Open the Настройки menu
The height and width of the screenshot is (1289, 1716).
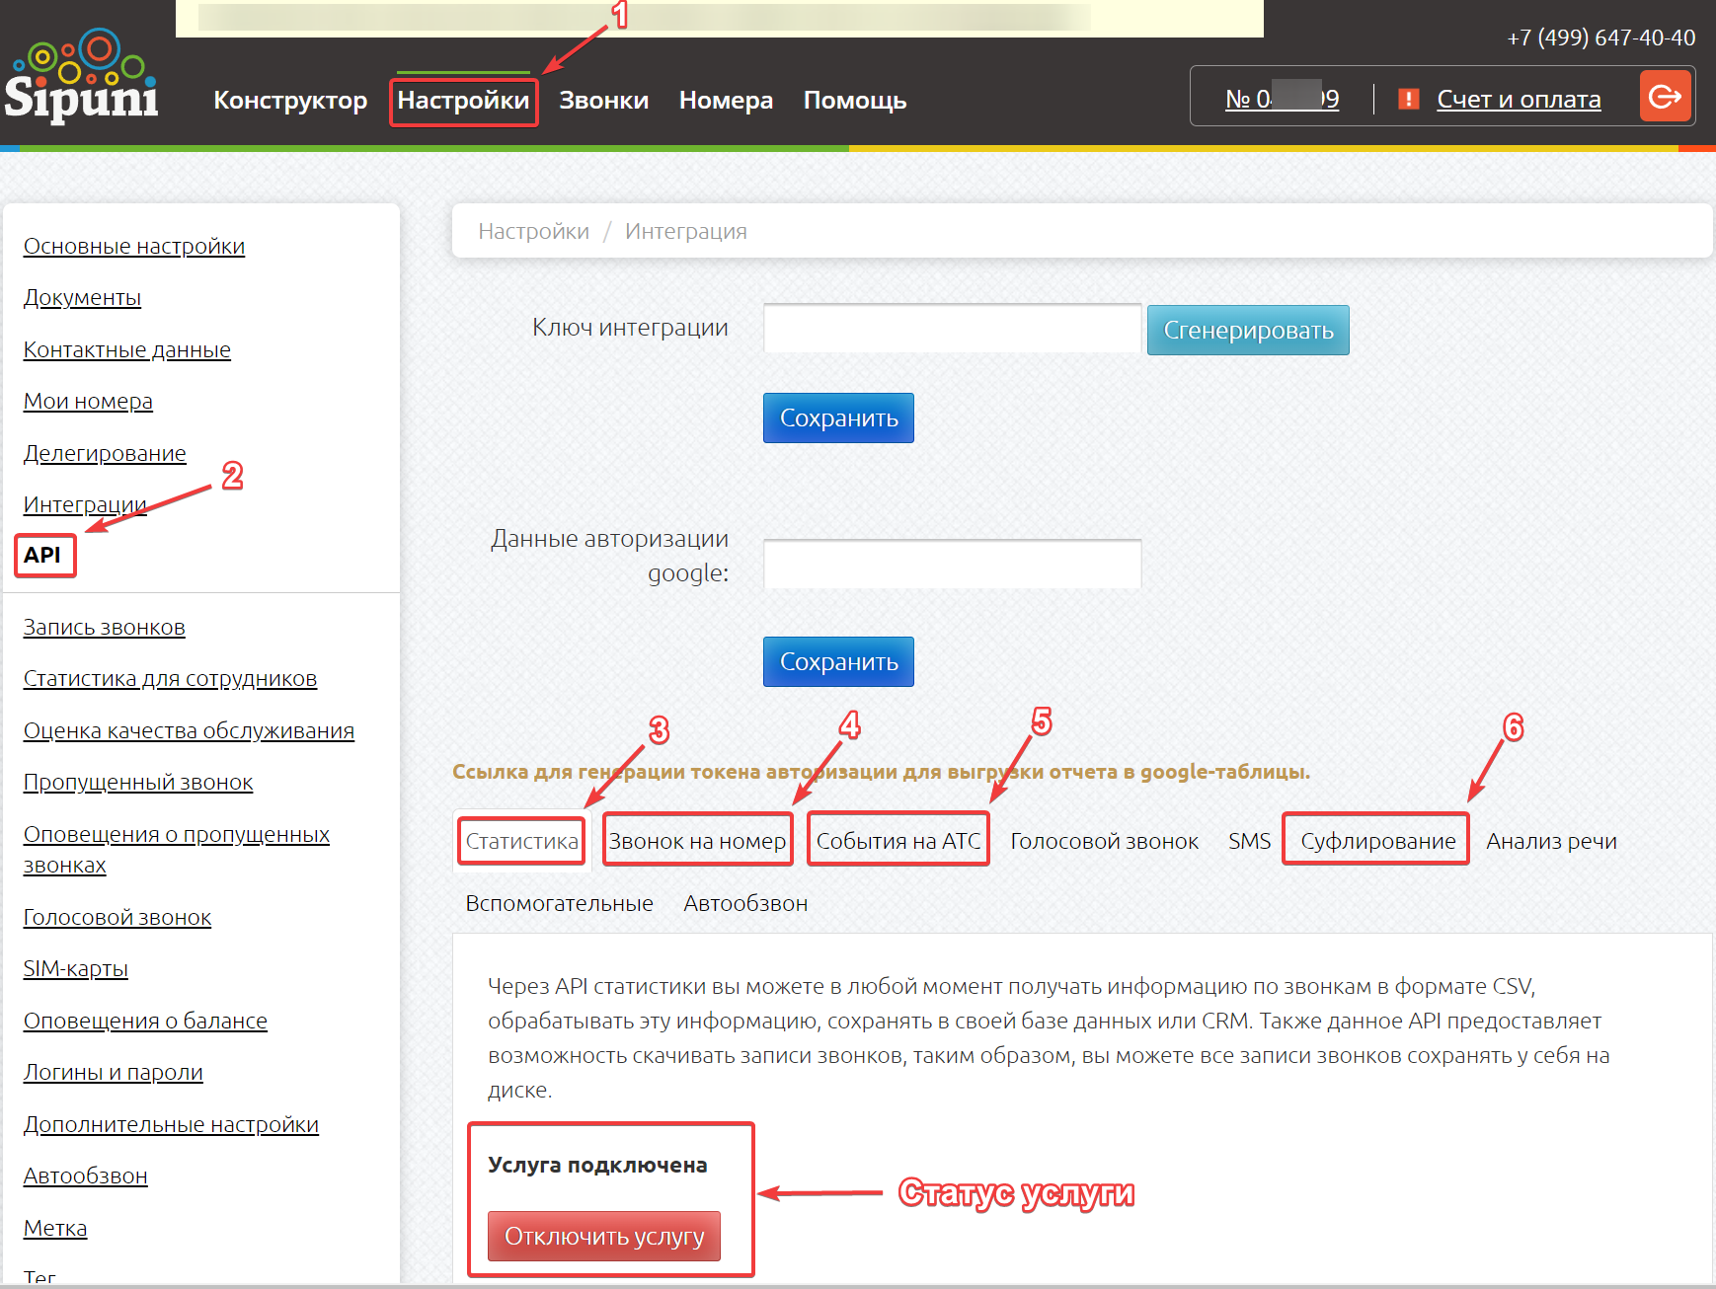point(463,101)
